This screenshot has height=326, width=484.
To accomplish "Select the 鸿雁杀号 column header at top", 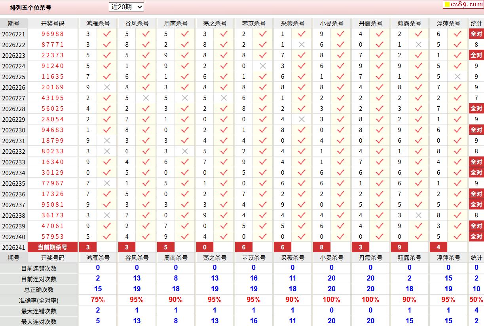I will pyautogui.click(x=98, y=23).
